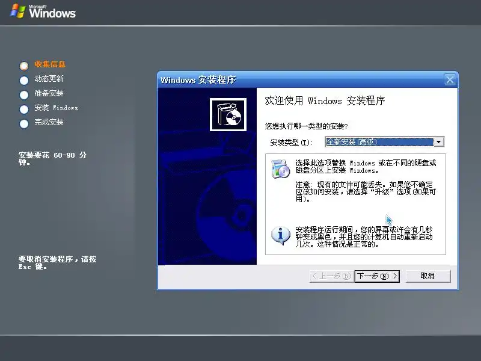Click the 安装 Windows step bullet
The image size is (481, 361).
tap(24, 110)
